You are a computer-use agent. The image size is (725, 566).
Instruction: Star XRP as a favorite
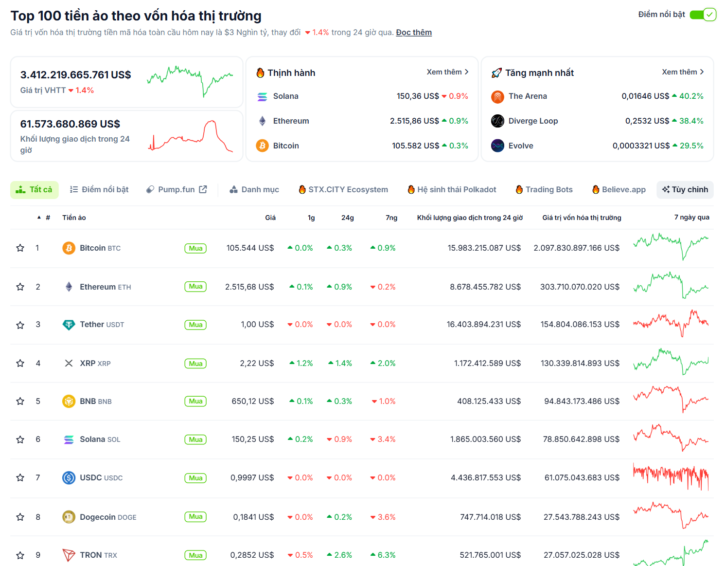[x=20, y=364]
